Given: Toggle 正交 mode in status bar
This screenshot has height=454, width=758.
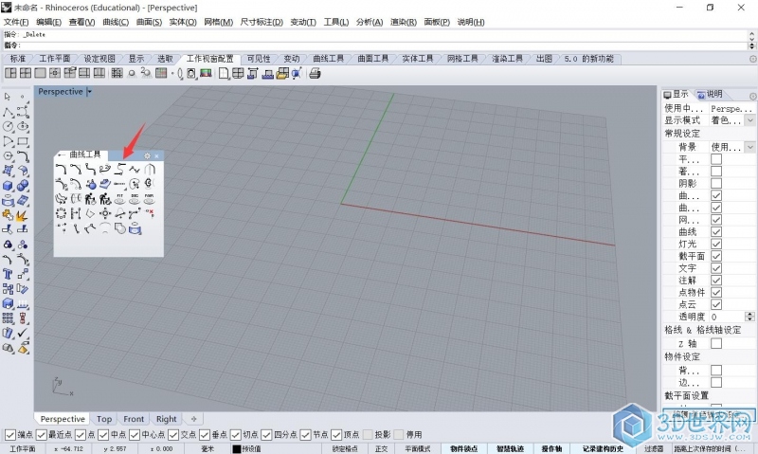Looking at the screenshot, I should pyautogui.click(x=382, y=448).
